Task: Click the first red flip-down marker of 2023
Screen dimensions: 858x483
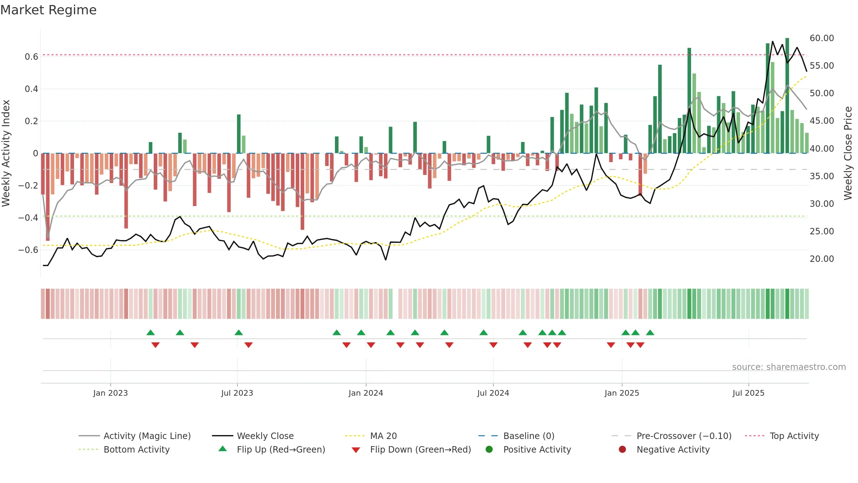Action: 155,345
